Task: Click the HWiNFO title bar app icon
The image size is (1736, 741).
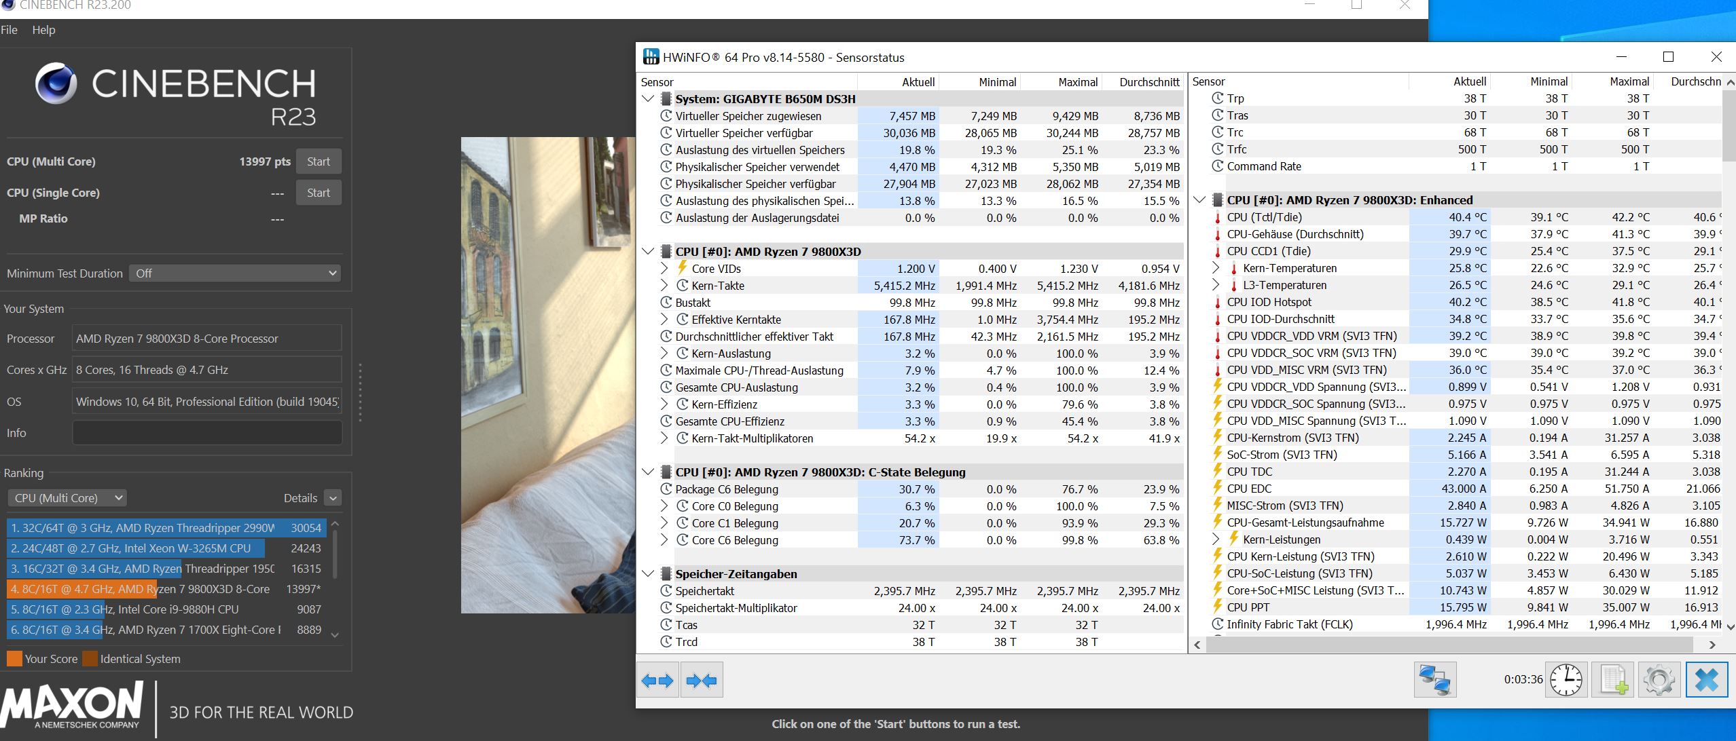Action: [651, 57]
